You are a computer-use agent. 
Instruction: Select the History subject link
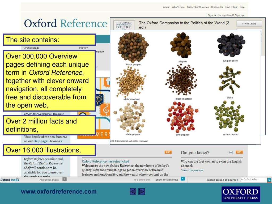pos(83,48)
